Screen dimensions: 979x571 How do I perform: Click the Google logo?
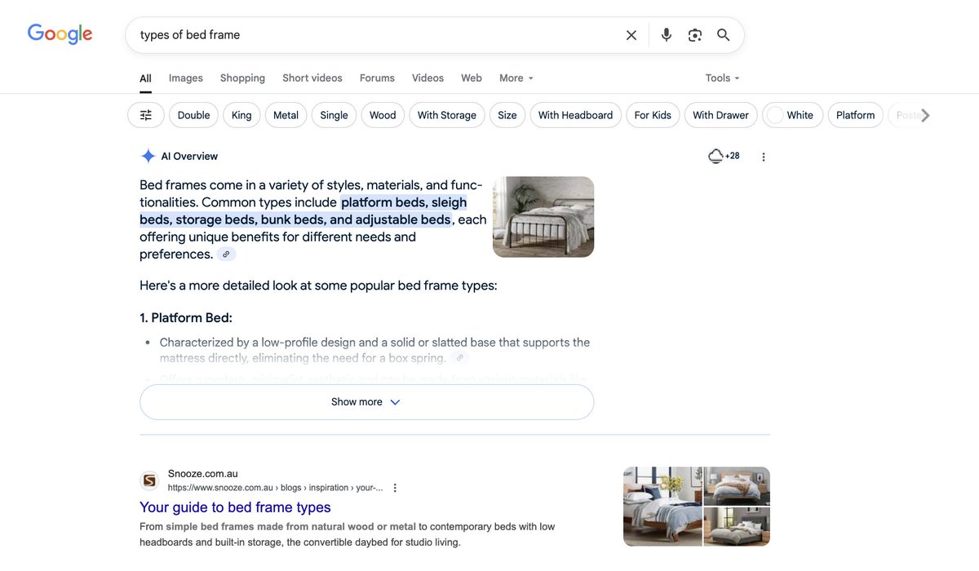pyautogui.click(x=60, y=33)
